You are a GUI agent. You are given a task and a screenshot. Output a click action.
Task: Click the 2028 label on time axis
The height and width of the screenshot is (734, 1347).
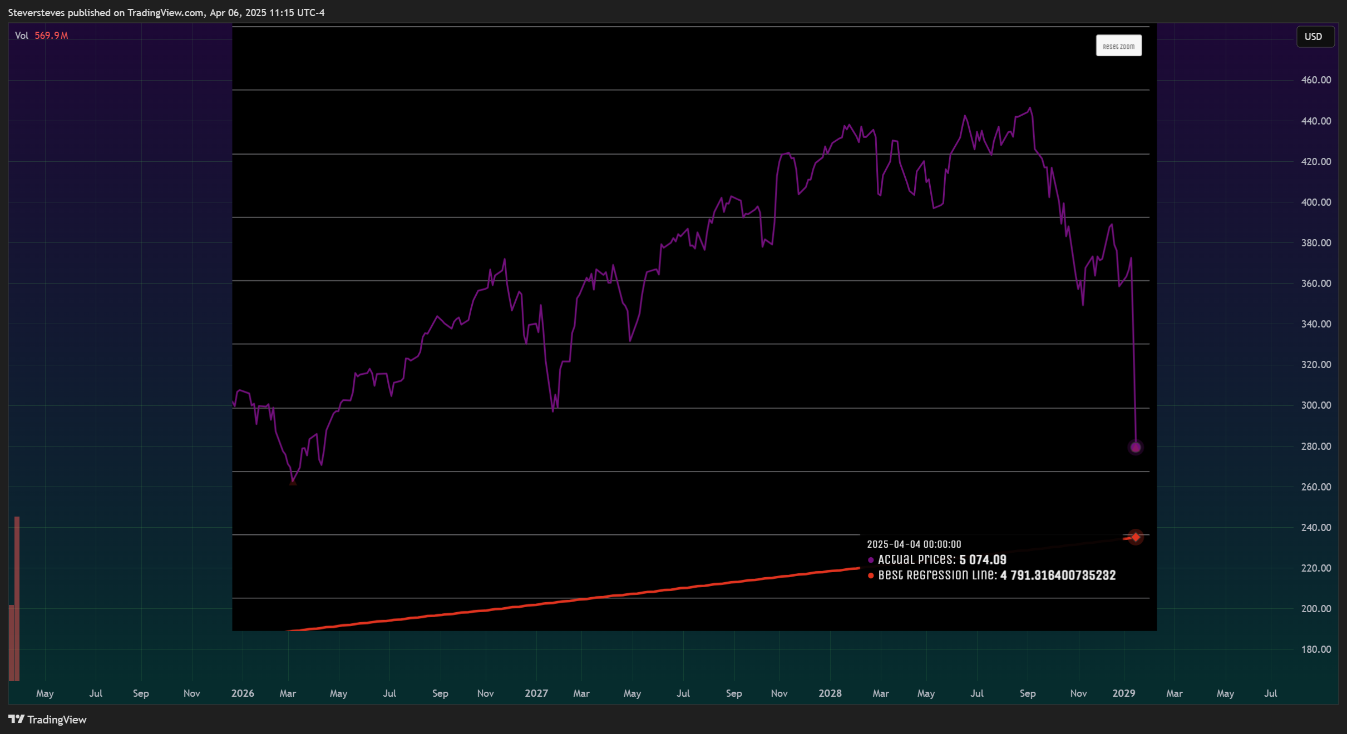coord(830,693)
